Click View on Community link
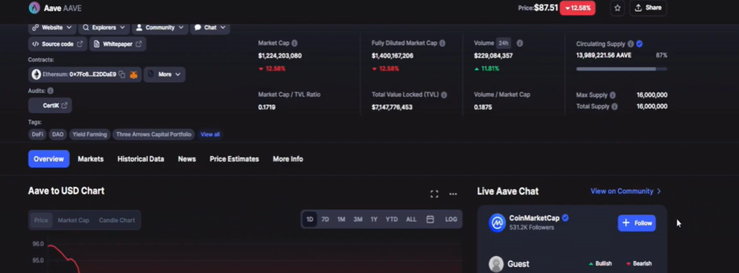The height and width of the screenshot is (273, 739). pos(626,191)
